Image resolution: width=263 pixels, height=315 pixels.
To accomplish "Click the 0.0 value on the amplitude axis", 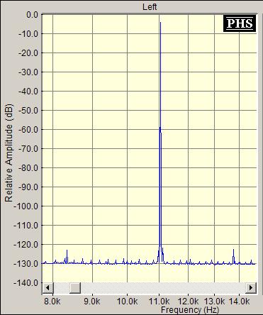I will [32, 15].
